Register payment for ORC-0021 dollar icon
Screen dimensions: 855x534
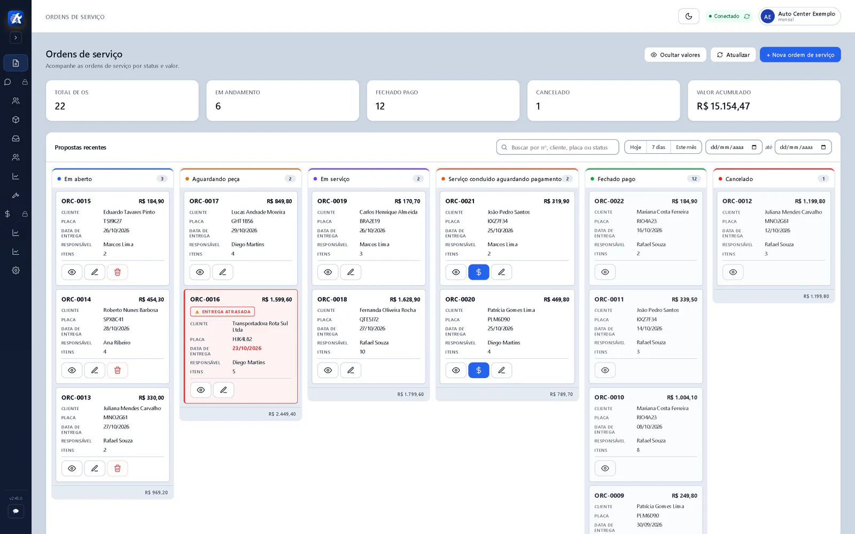pos(479,272)
